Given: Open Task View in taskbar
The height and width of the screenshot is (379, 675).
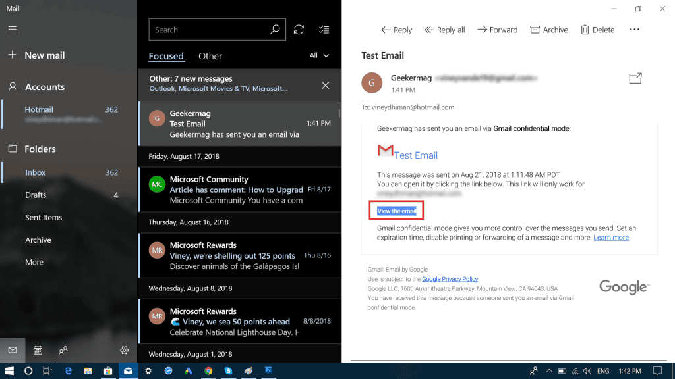Looking at the screenshot, I should 47,371.
